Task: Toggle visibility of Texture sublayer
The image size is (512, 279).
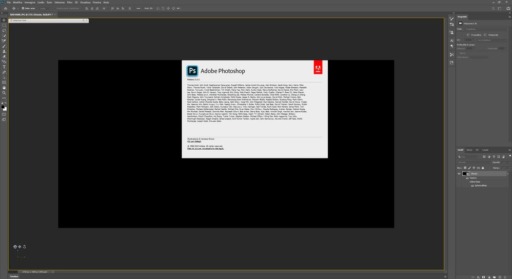Action: click(467, 178)
